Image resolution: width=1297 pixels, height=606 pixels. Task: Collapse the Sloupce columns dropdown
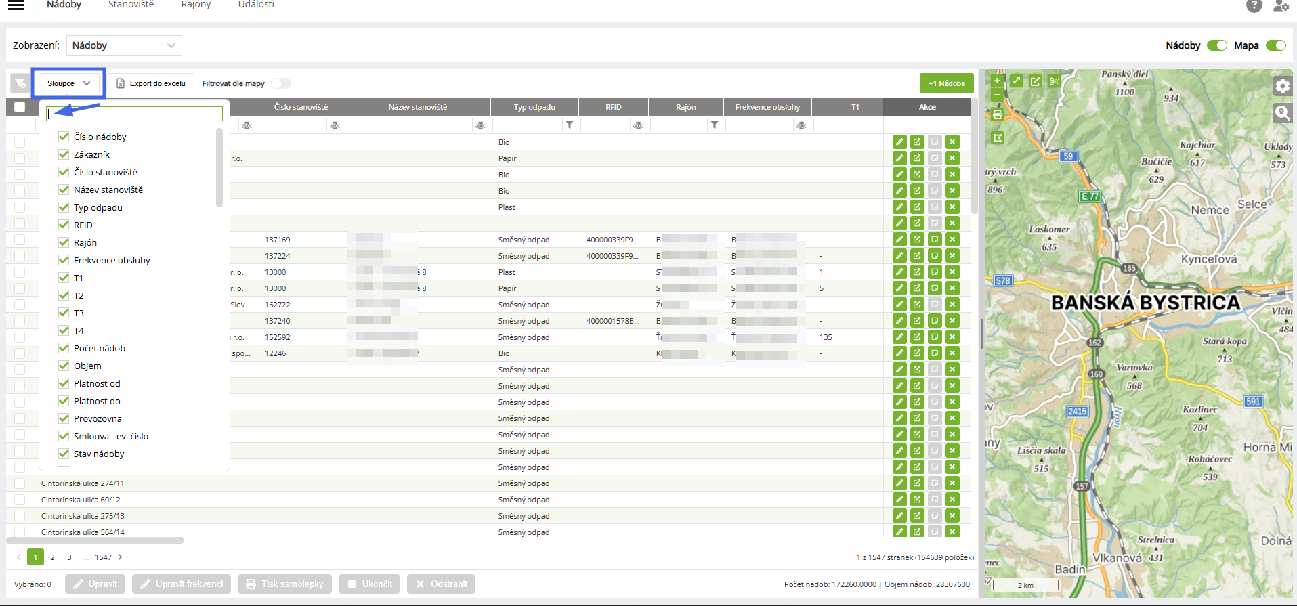(x=68, y=83)
